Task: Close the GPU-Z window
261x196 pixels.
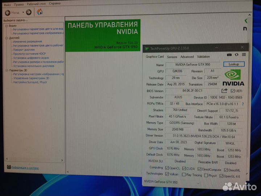Action: [242, 47]
